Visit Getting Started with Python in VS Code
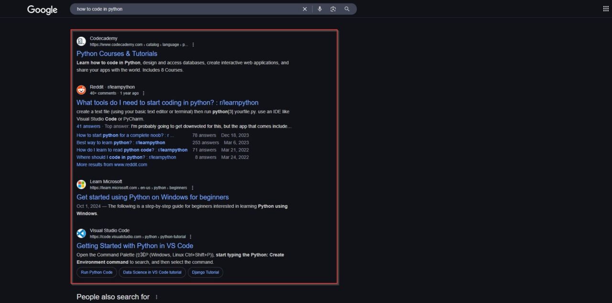The image size is (612, 303). tap(135, 245)
